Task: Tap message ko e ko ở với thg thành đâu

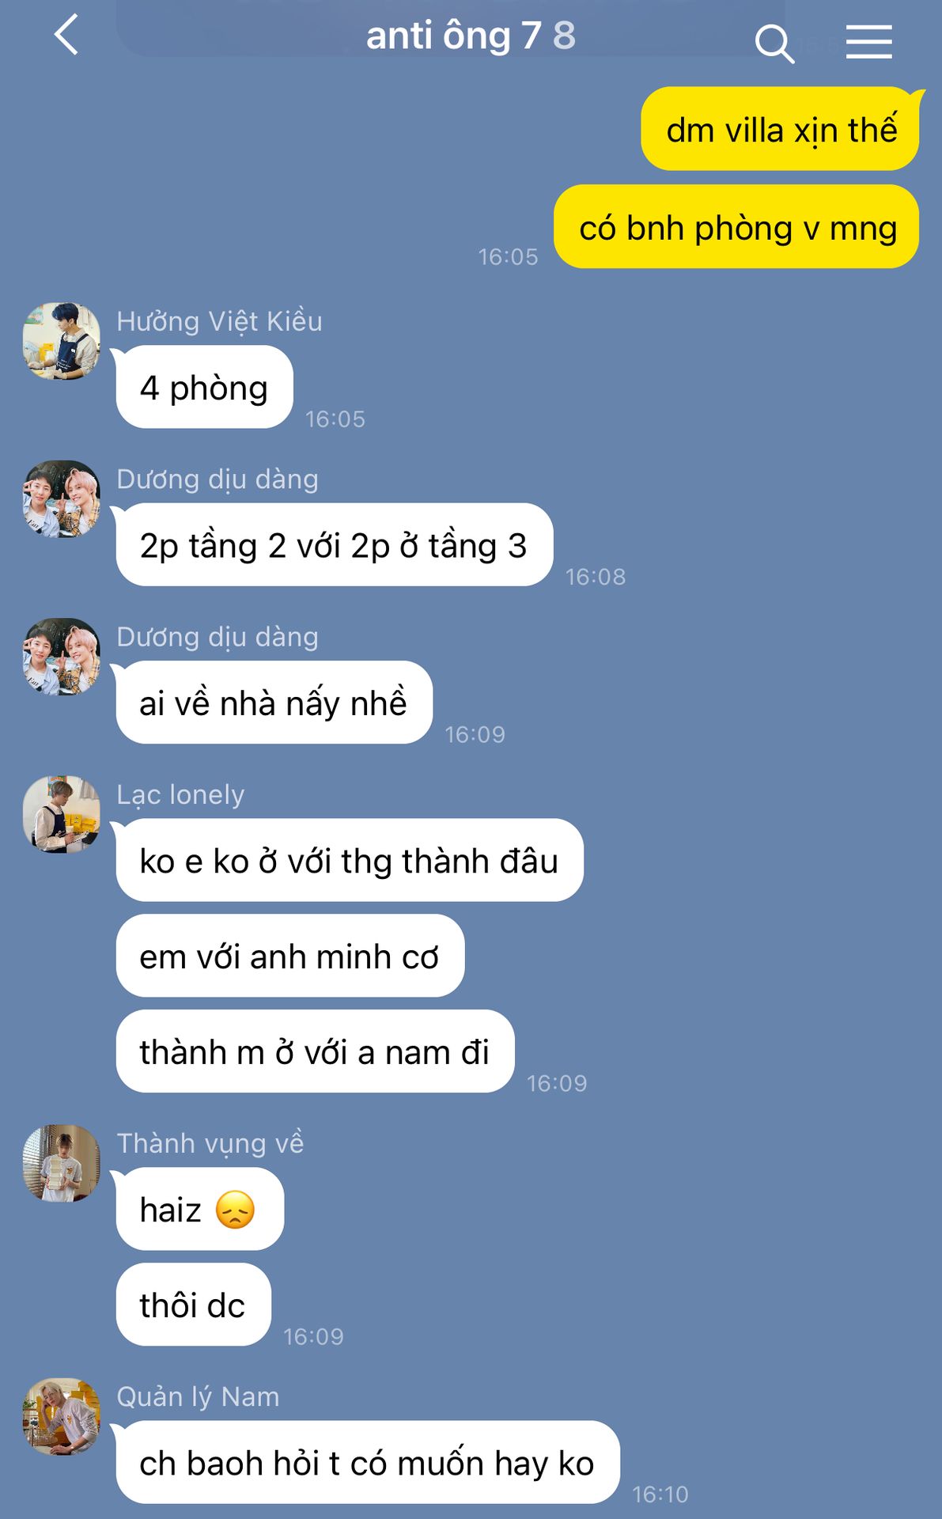Action: (349, 860)
